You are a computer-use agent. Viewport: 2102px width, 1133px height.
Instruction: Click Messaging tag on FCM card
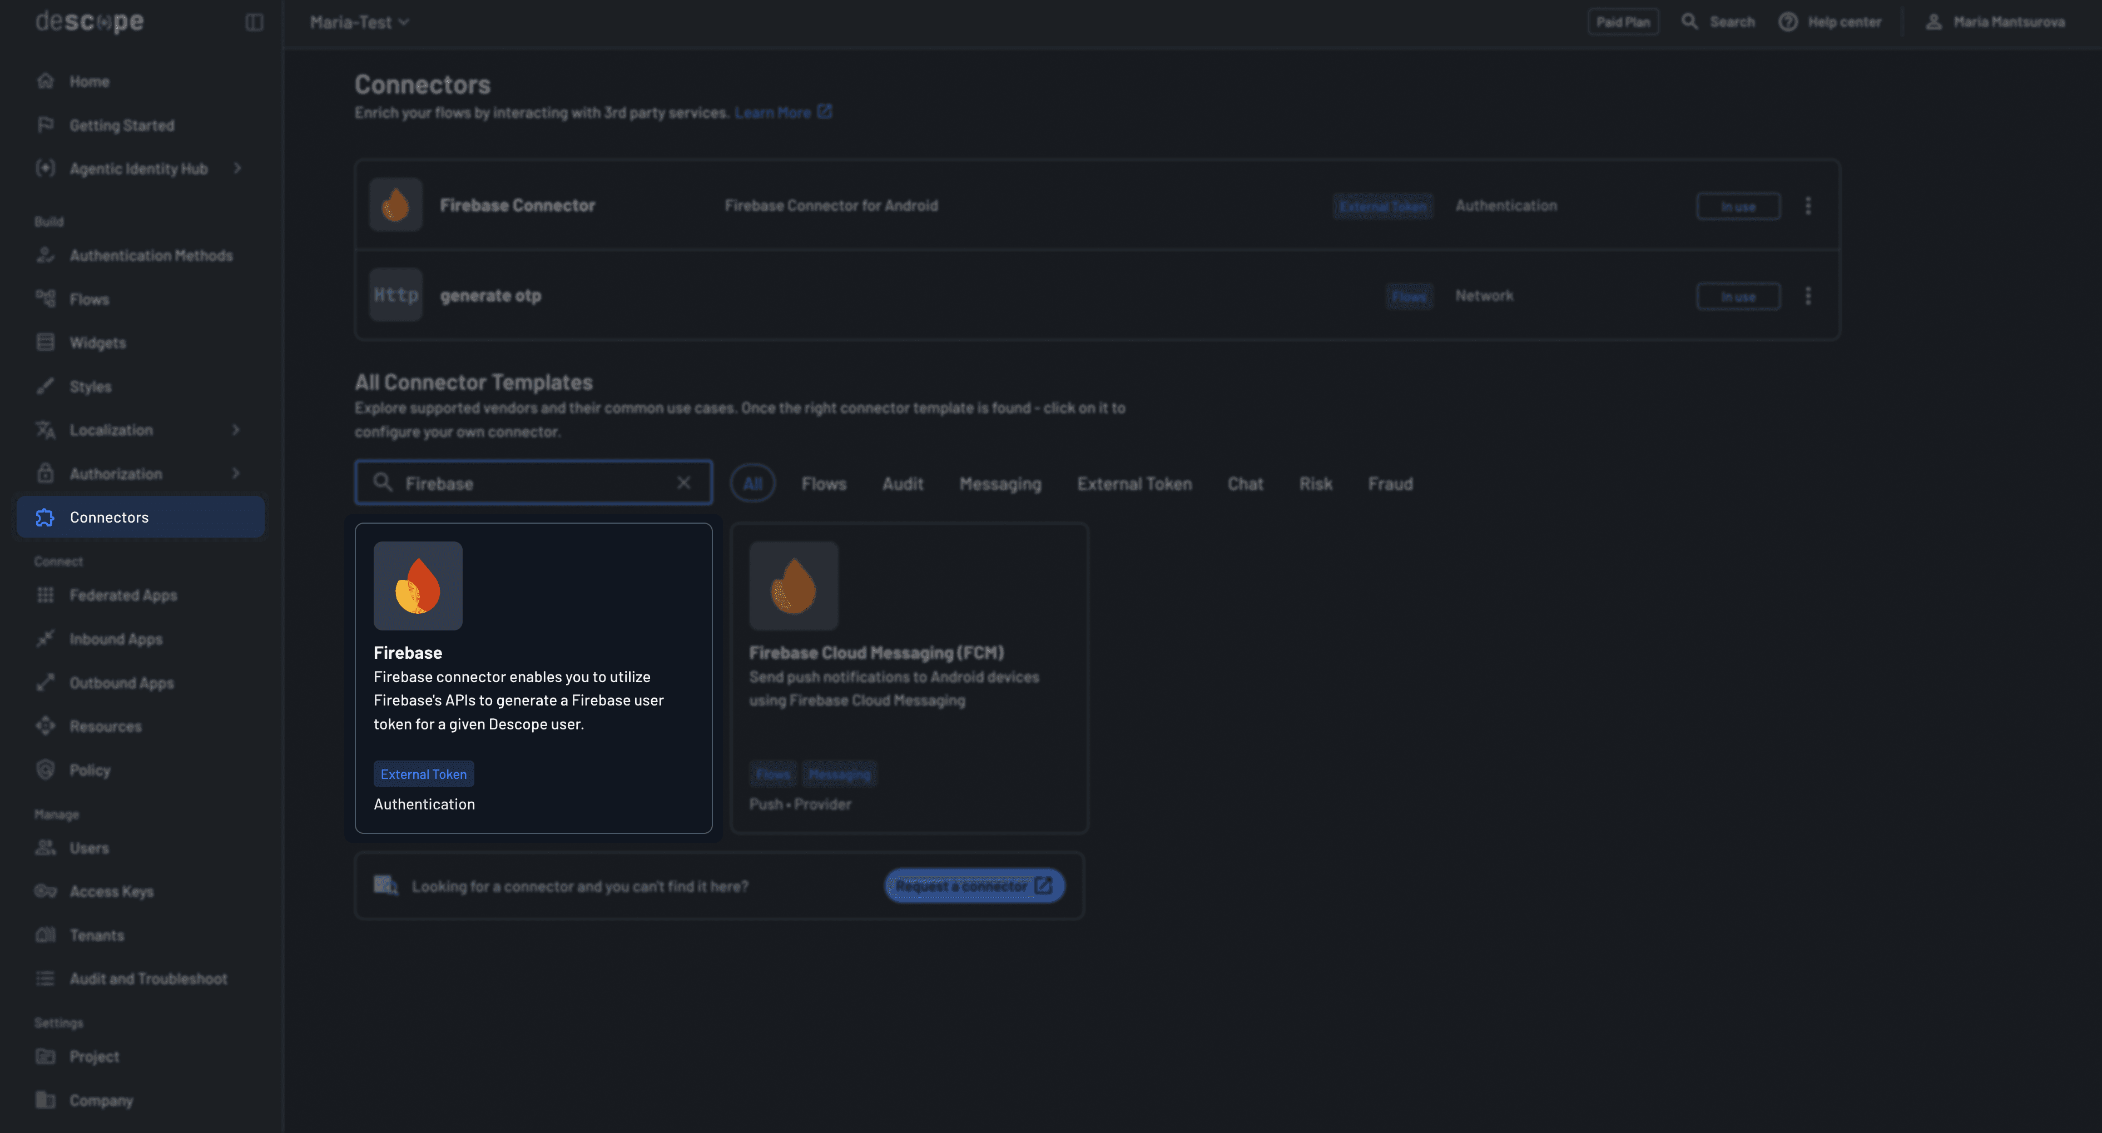840,774
